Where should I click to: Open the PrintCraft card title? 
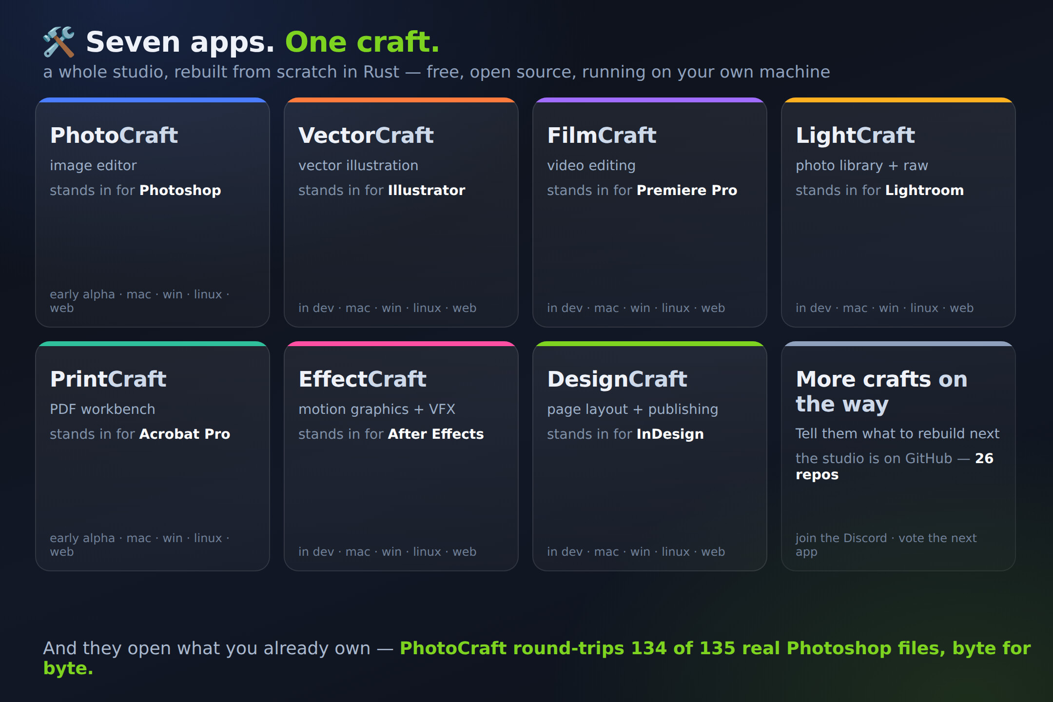click(x=108, y=379)
